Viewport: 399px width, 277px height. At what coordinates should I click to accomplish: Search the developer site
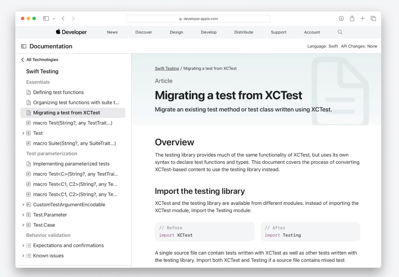pyautogui.click(x=340, y=32)
